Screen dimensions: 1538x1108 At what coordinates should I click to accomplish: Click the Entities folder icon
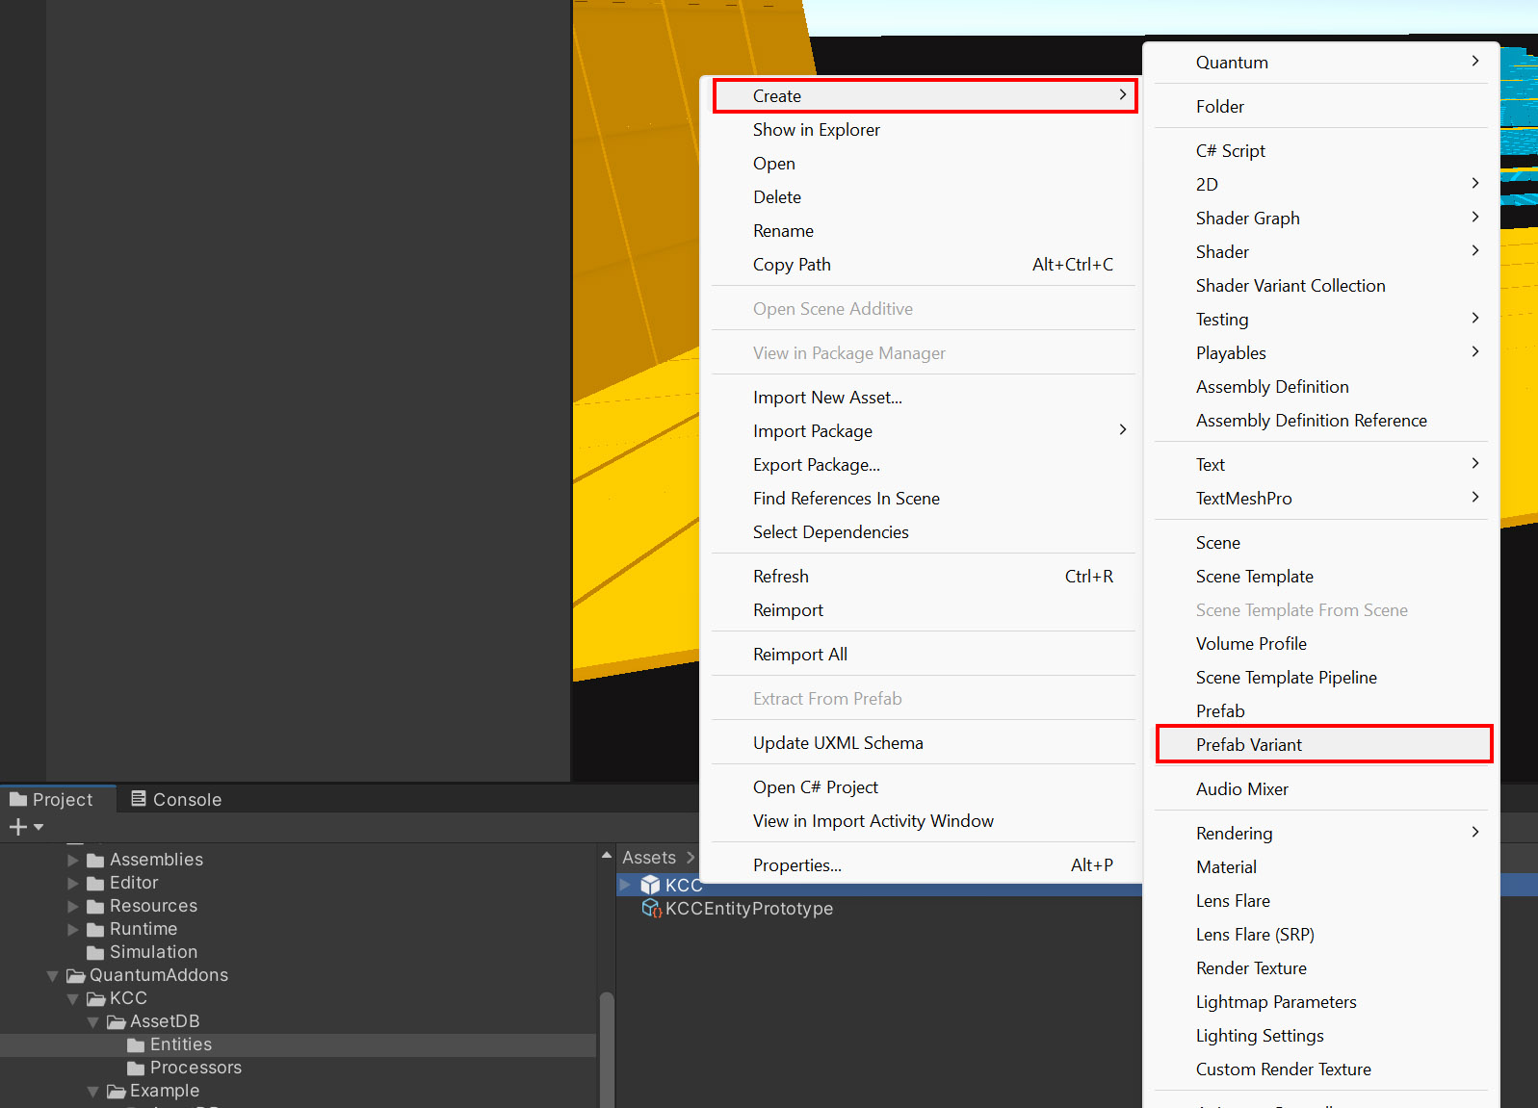pos(136,1045)
